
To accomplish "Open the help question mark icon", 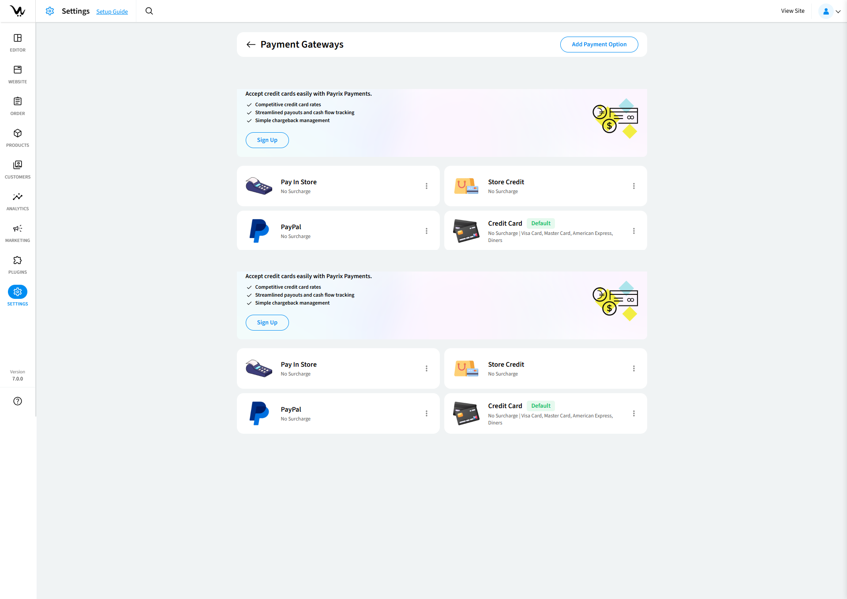I will point(17,401).
